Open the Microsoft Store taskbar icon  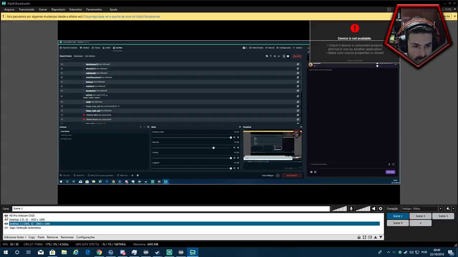(52, 252)
